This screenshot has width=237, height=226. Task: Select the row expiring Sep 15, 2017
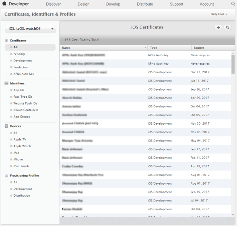[145, 192]
